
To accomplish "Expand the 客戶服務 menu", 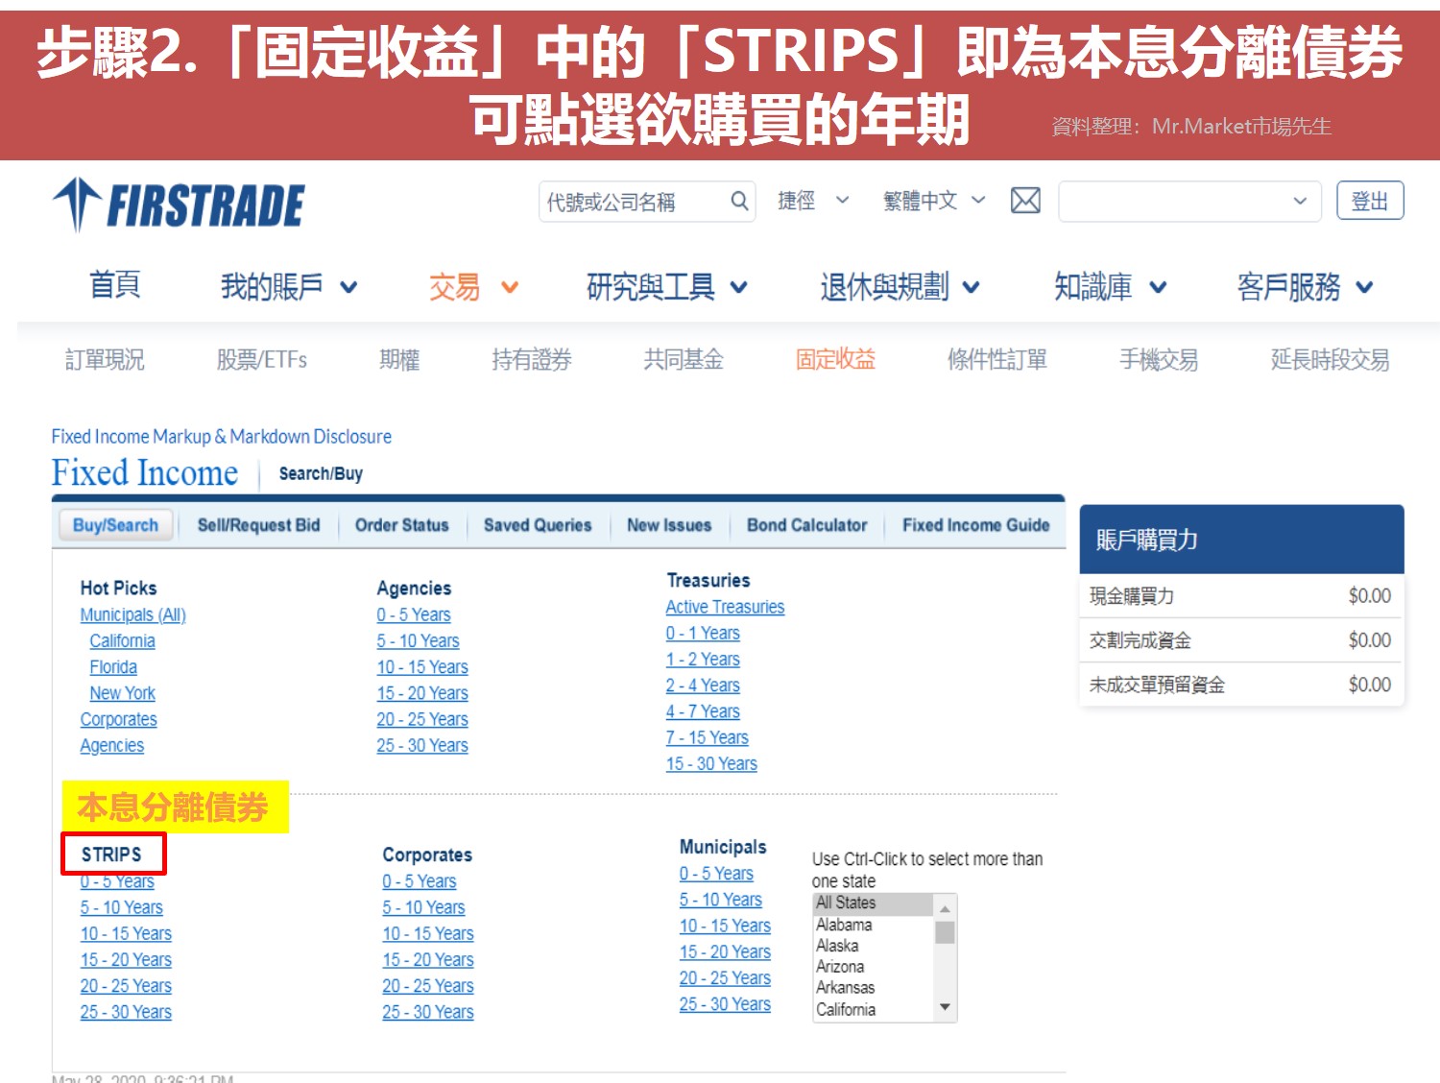I will 1305,286.
